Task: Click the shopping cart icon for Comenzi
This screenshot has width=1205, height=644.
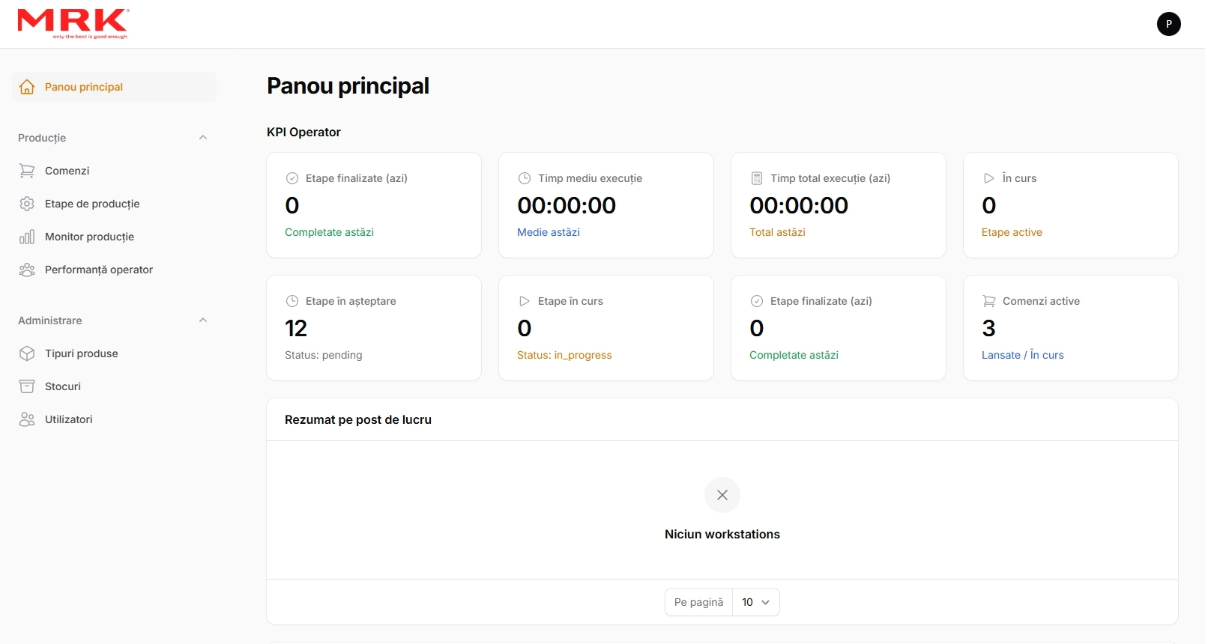Action: coord(27,171)
